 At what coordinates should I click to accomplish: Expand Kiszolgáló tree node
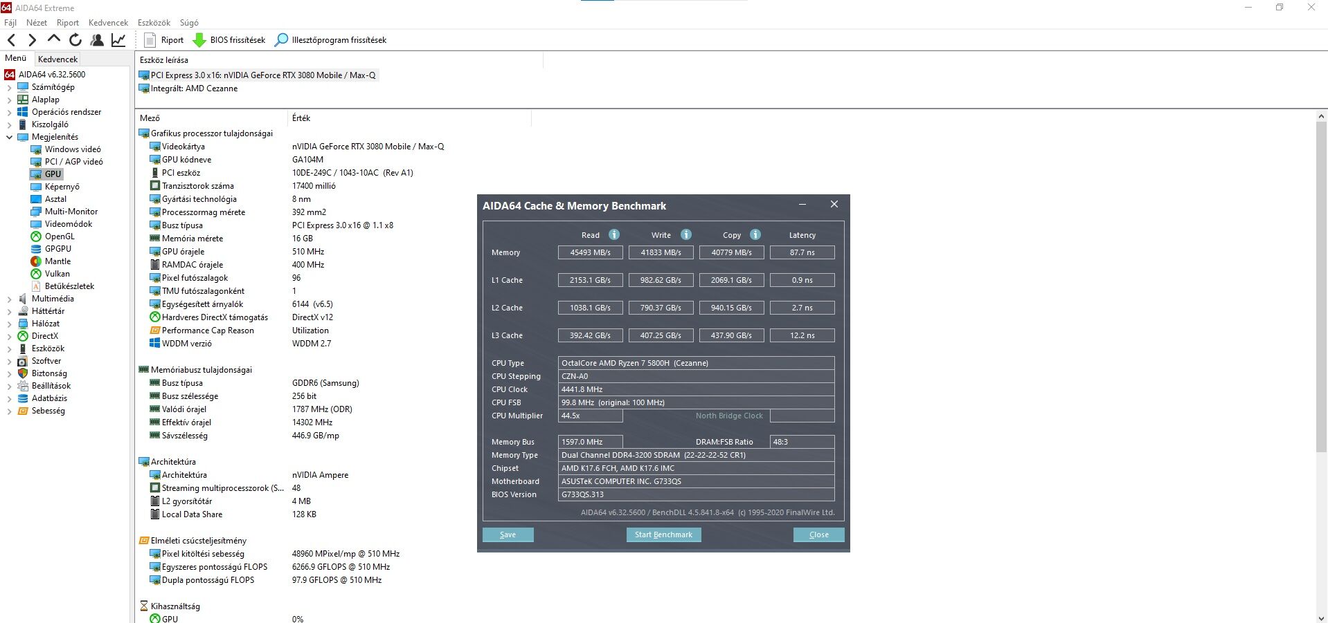pyautogui.click(x=10, y=124)
